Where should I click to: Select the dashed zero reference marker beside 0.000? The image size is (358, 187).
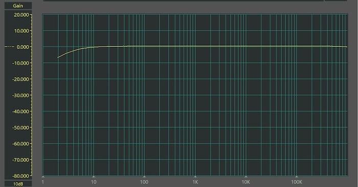[9, 47]
